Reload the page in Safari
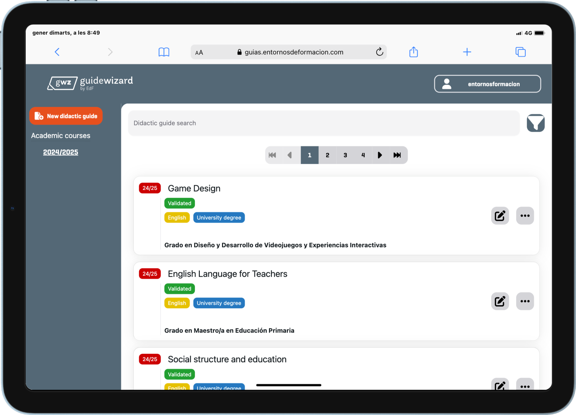 [379, 52]
